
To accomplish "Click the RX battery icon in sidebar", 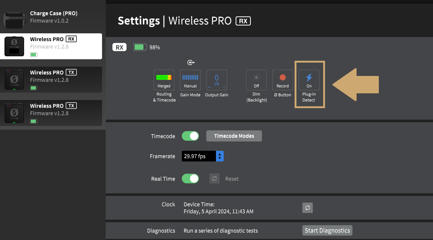I will [x=34, y=54].
